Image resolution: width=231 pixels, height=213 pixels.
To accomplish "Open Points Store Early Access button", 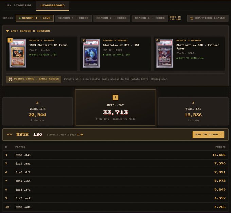I will click(34, 79).
